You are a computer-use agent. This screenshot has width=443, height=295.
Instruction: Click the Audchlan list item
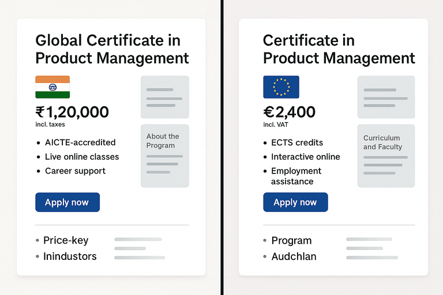(294, 256)
